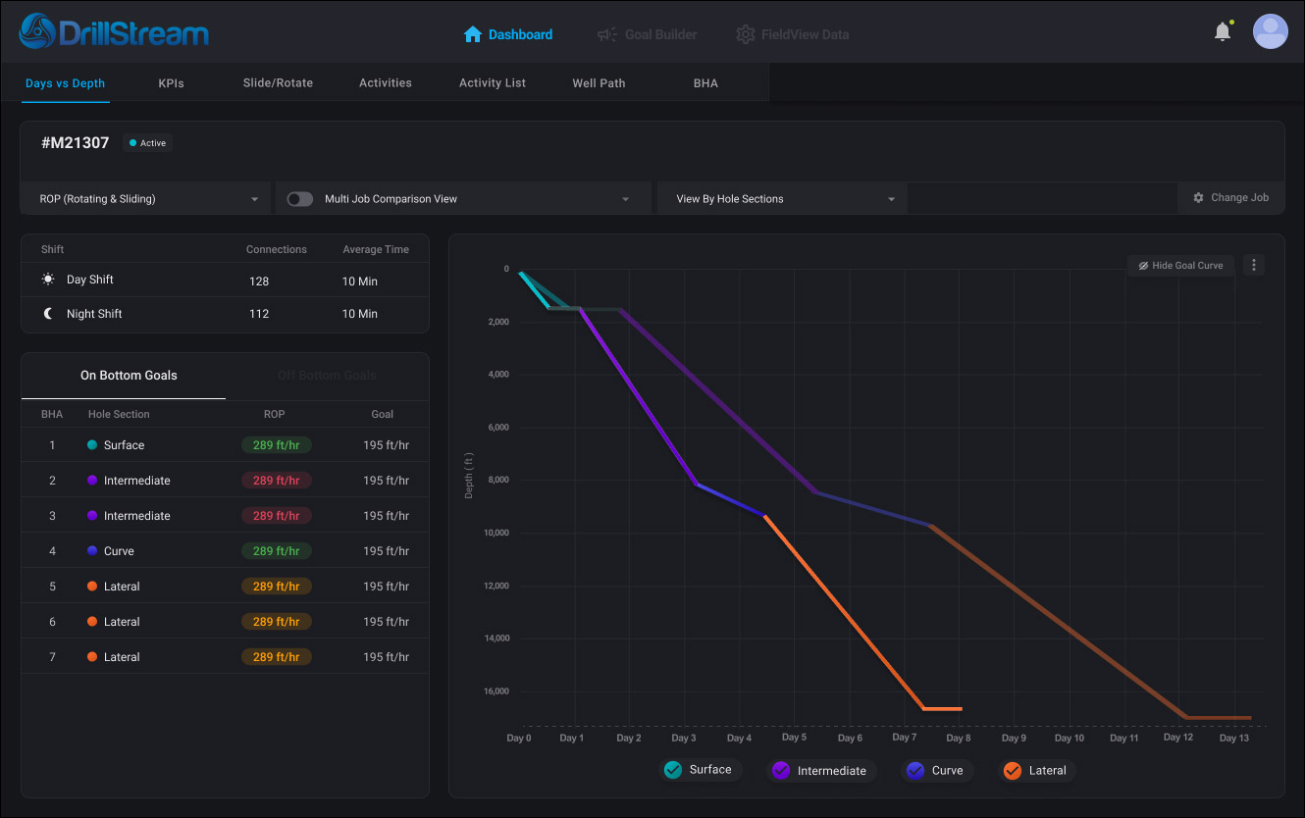
Task: Click the Goal Builder megaphone icon
Action: pos(607,34)
